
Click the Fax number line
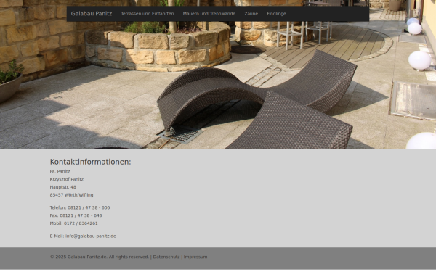[76, 215]
